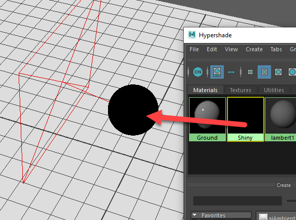This screenshot has height=220, width=296.
Task: Select the Shiny material swatch
Action: click(245, 119)
